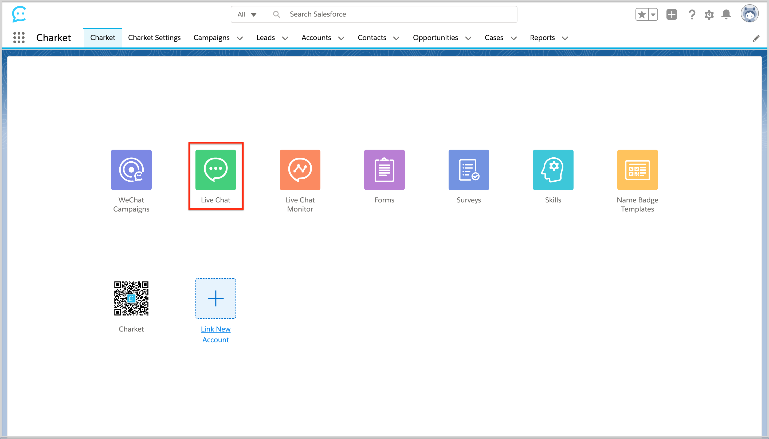Screen dimensions: 769x439
Task: Expand the Leads tab chevron
Action: click(x=285, y=38)
